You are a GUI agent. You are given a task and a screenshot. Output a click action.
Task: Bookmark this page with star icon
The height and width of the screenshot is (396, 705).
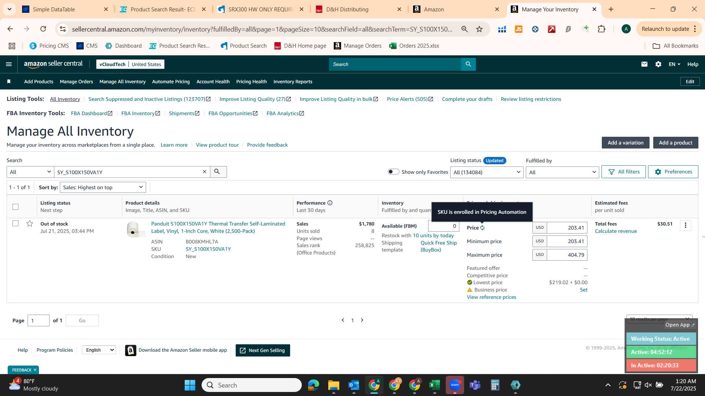pos(479,29)
